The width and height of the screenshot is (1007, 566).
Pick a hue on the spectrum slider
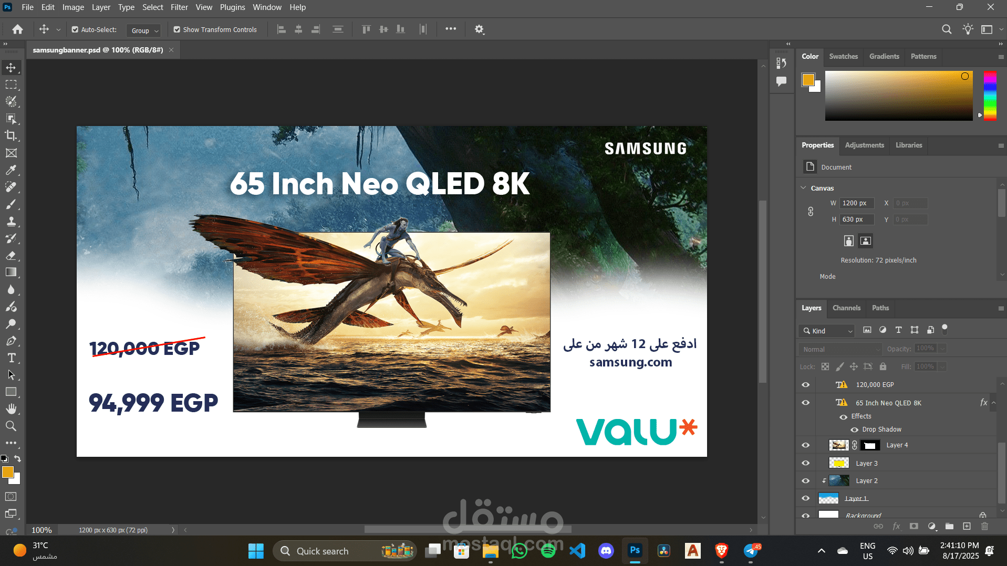[990, 96]
